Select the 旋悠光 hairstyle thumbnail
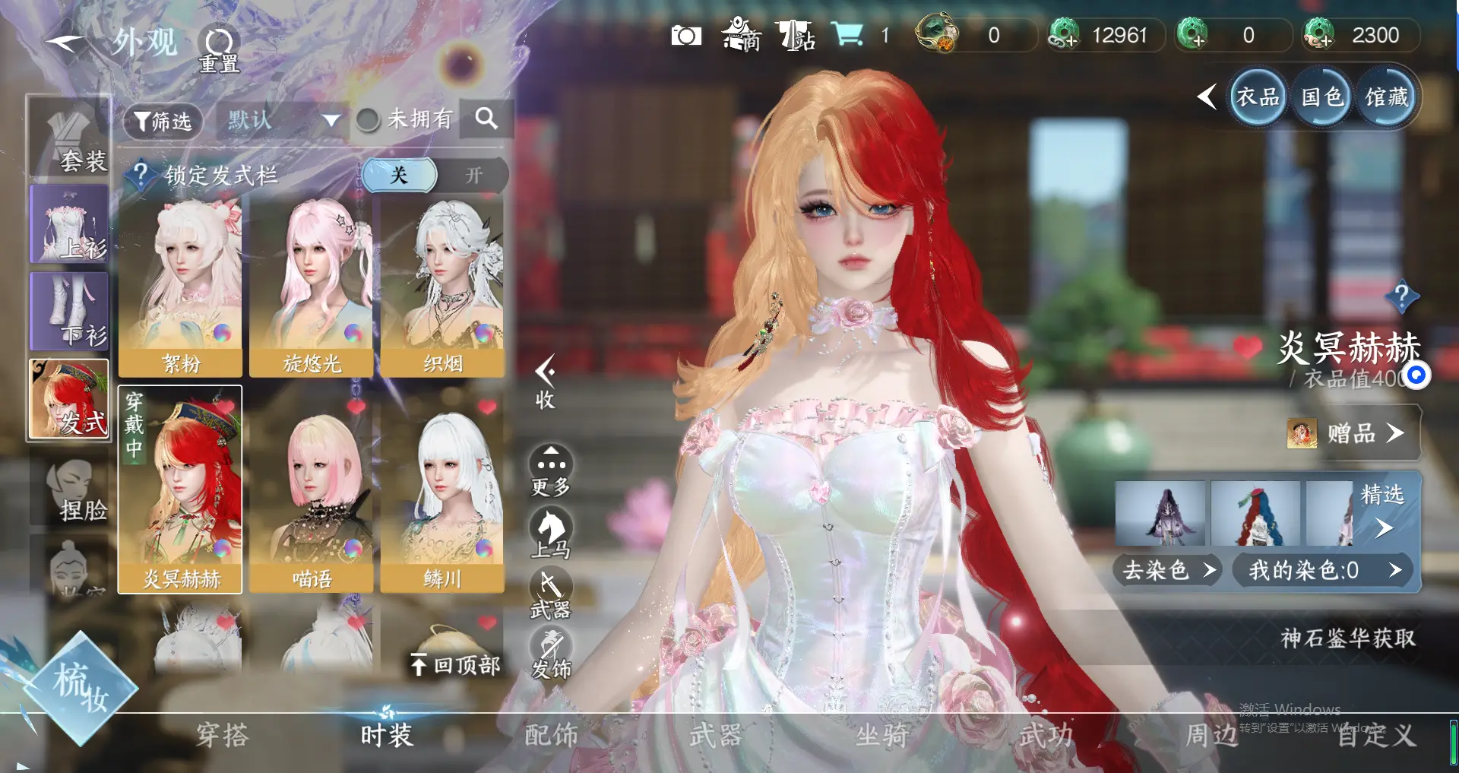The width and height of the screenshot is (1459, 773). tap(312, 287)
